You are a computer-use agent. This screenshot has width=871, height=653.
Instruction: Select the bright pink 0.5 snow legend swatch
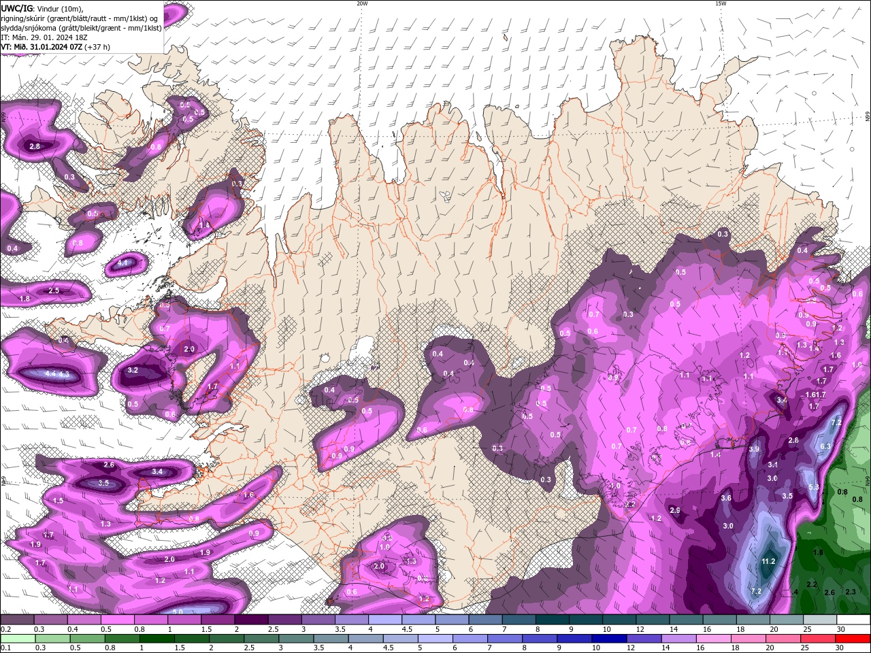tap(117, 620)
